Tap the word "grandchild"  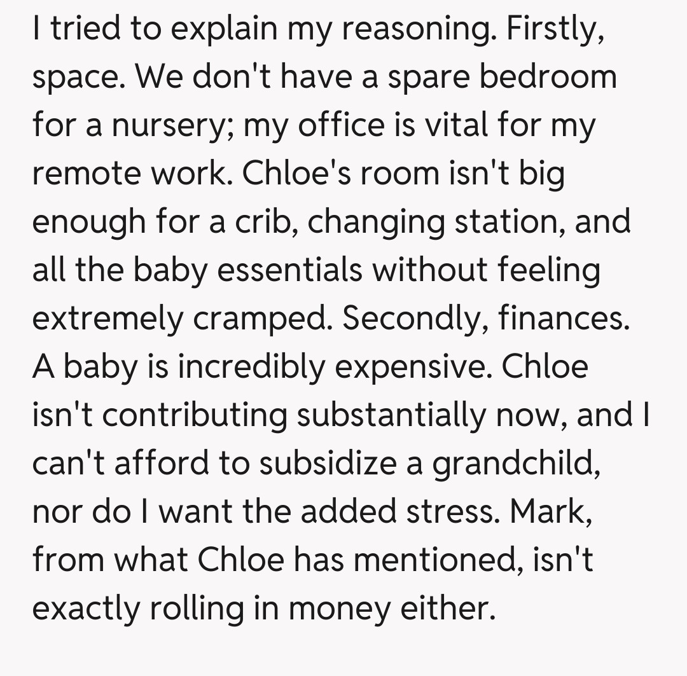coord(513,464)
